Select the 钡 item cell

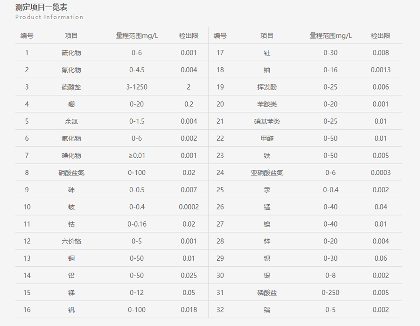coord(267,258)
